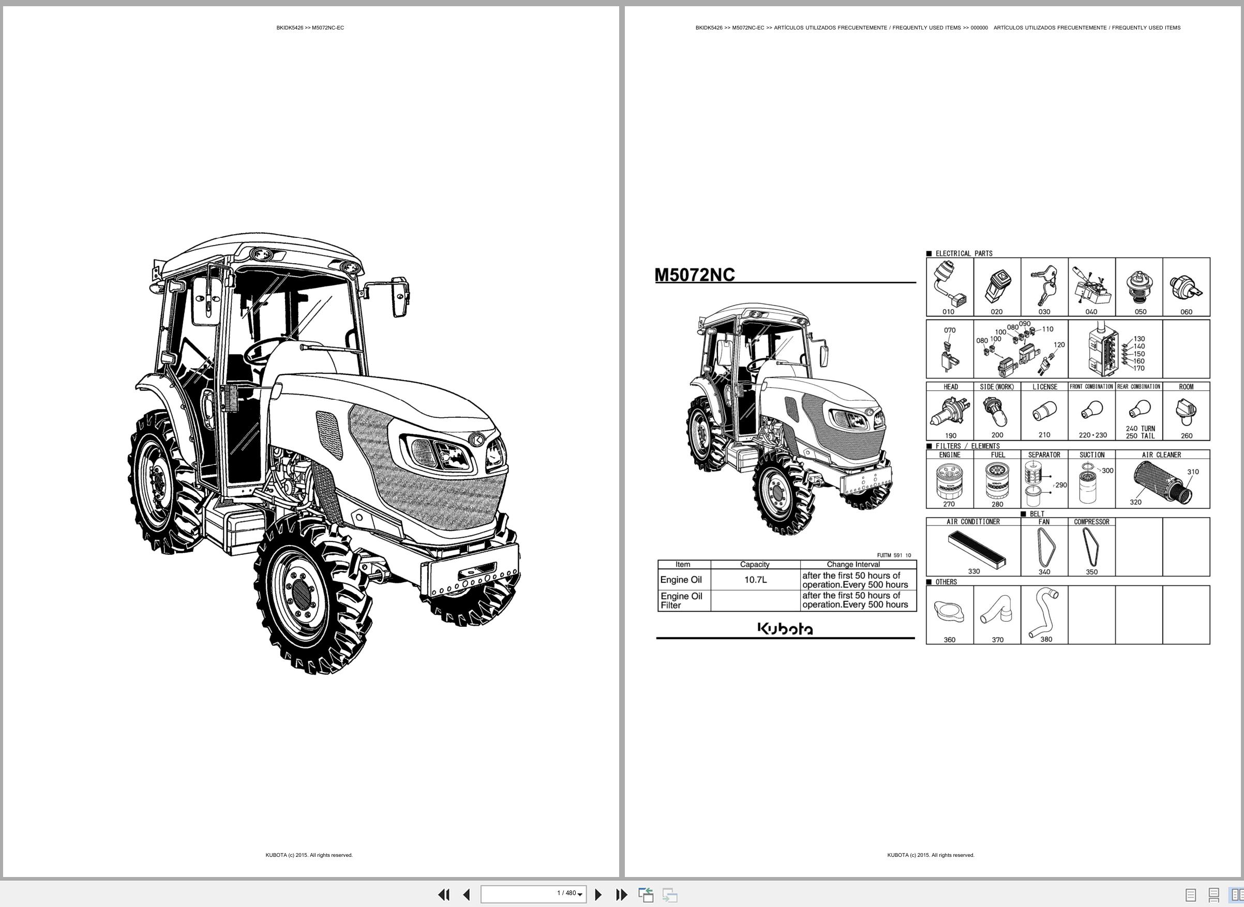Jump to the first page
This screenshot has width=1244, height=907.
point(444,895)
